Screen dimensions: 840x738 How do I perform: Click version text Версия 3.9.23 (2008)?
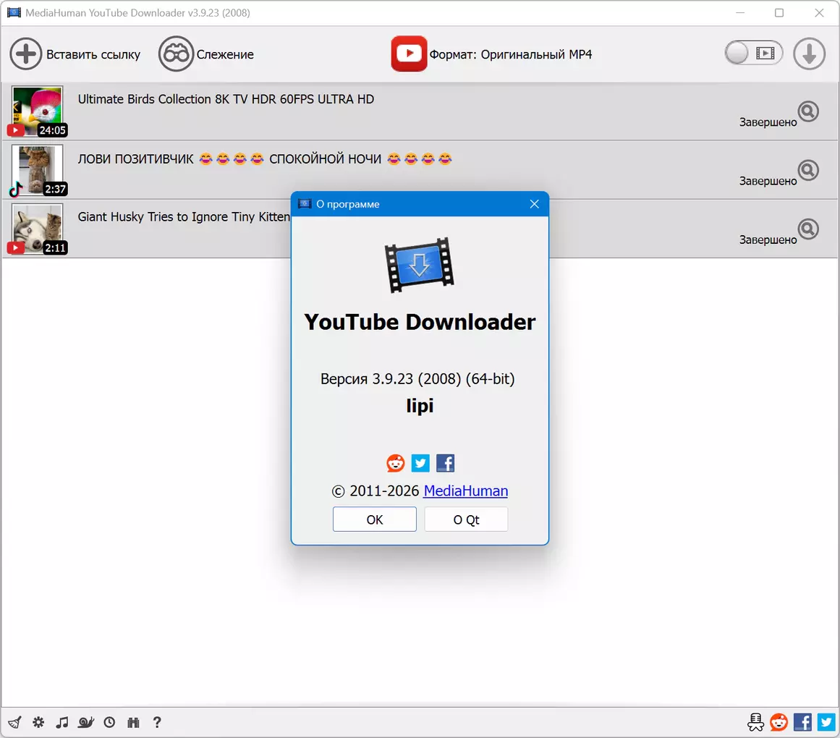(417, 379)
